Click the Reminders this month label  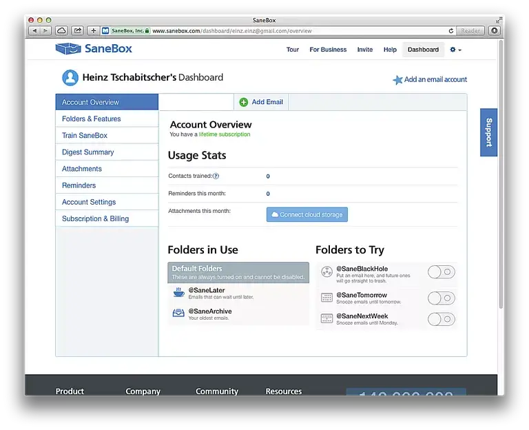point(197,194)
